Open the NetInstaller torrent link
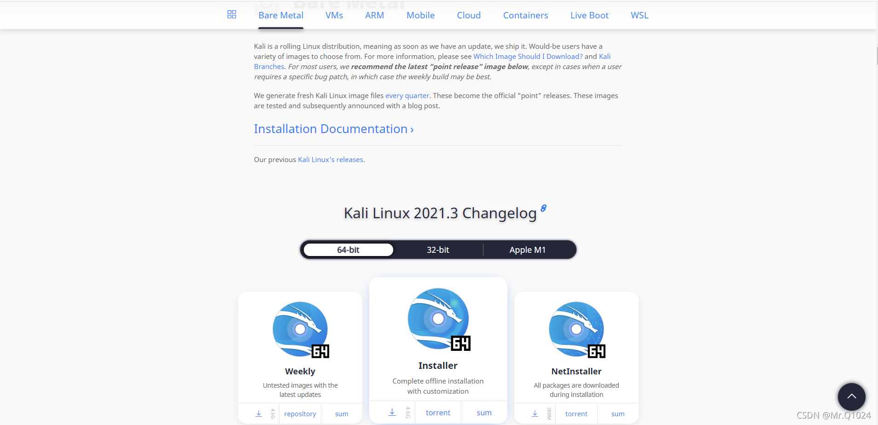878x425 pixels. 576,413
